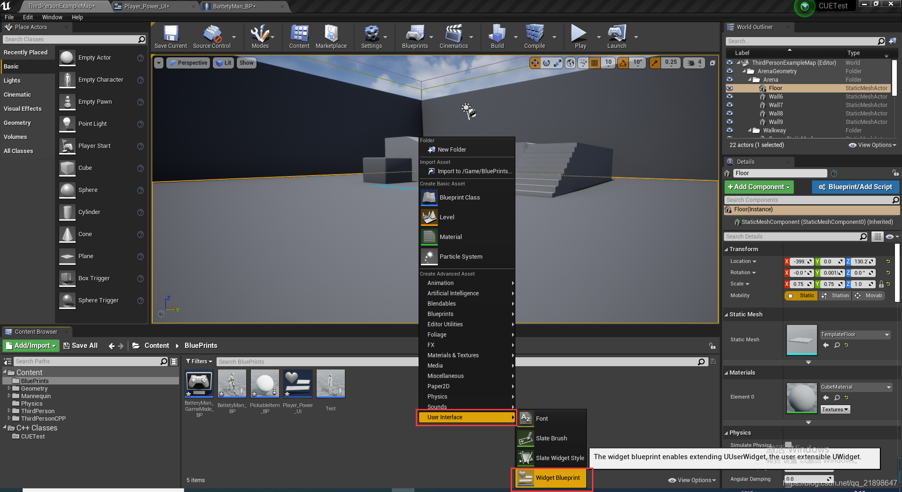Open the Perspective viewport dropdown
Image resolution: width=902 pixels, height=492 pixels.
pyautogui.click(x=188, y=62)
